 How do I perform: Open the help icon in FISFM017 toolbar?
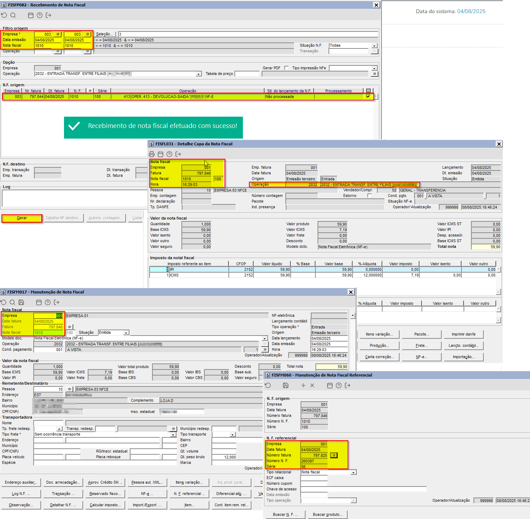[x=48, y=302]
